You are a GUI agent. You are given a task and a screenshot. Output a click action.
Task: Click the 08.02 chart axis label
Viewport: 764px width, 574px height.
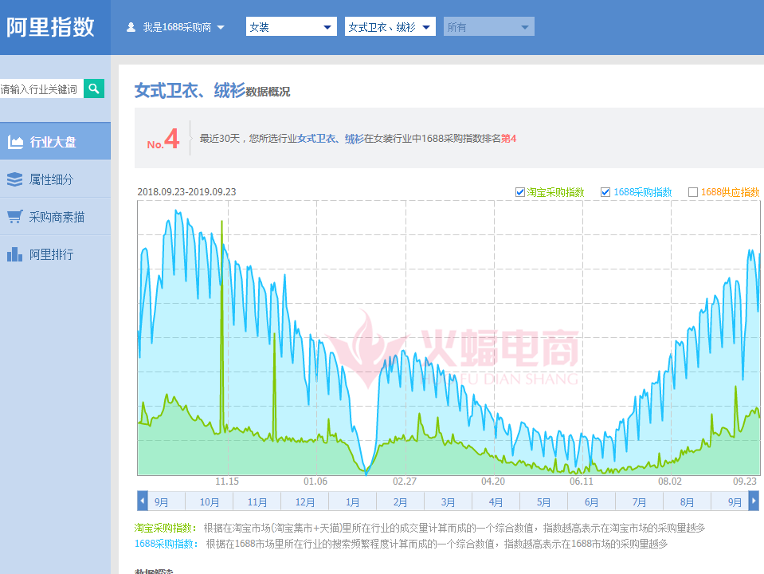[x=670, y=482]
